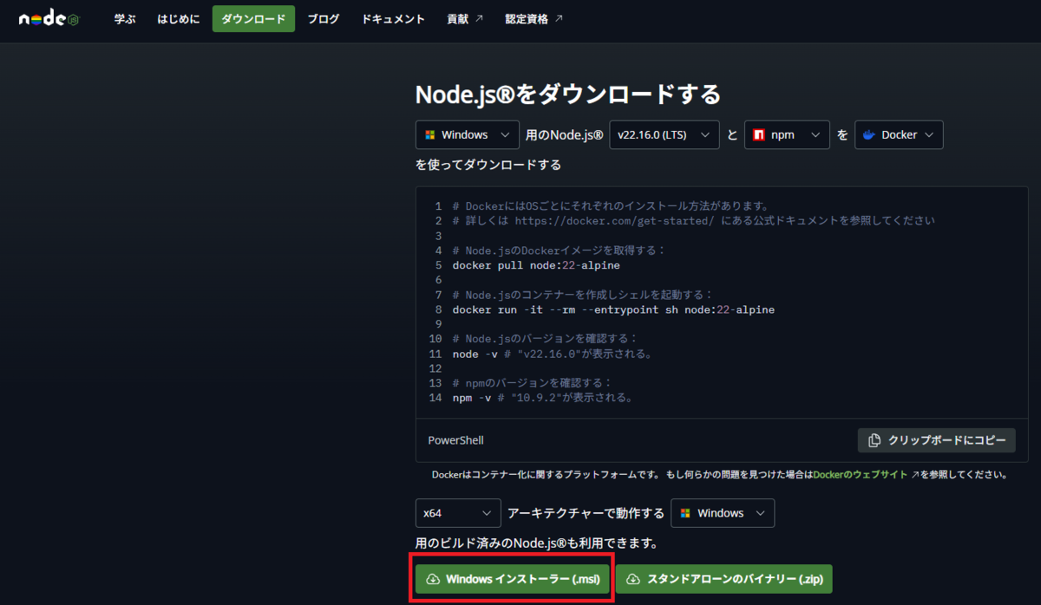
Task: Click the docker.com/get-started comment line
Action: [x=694, y=220]
